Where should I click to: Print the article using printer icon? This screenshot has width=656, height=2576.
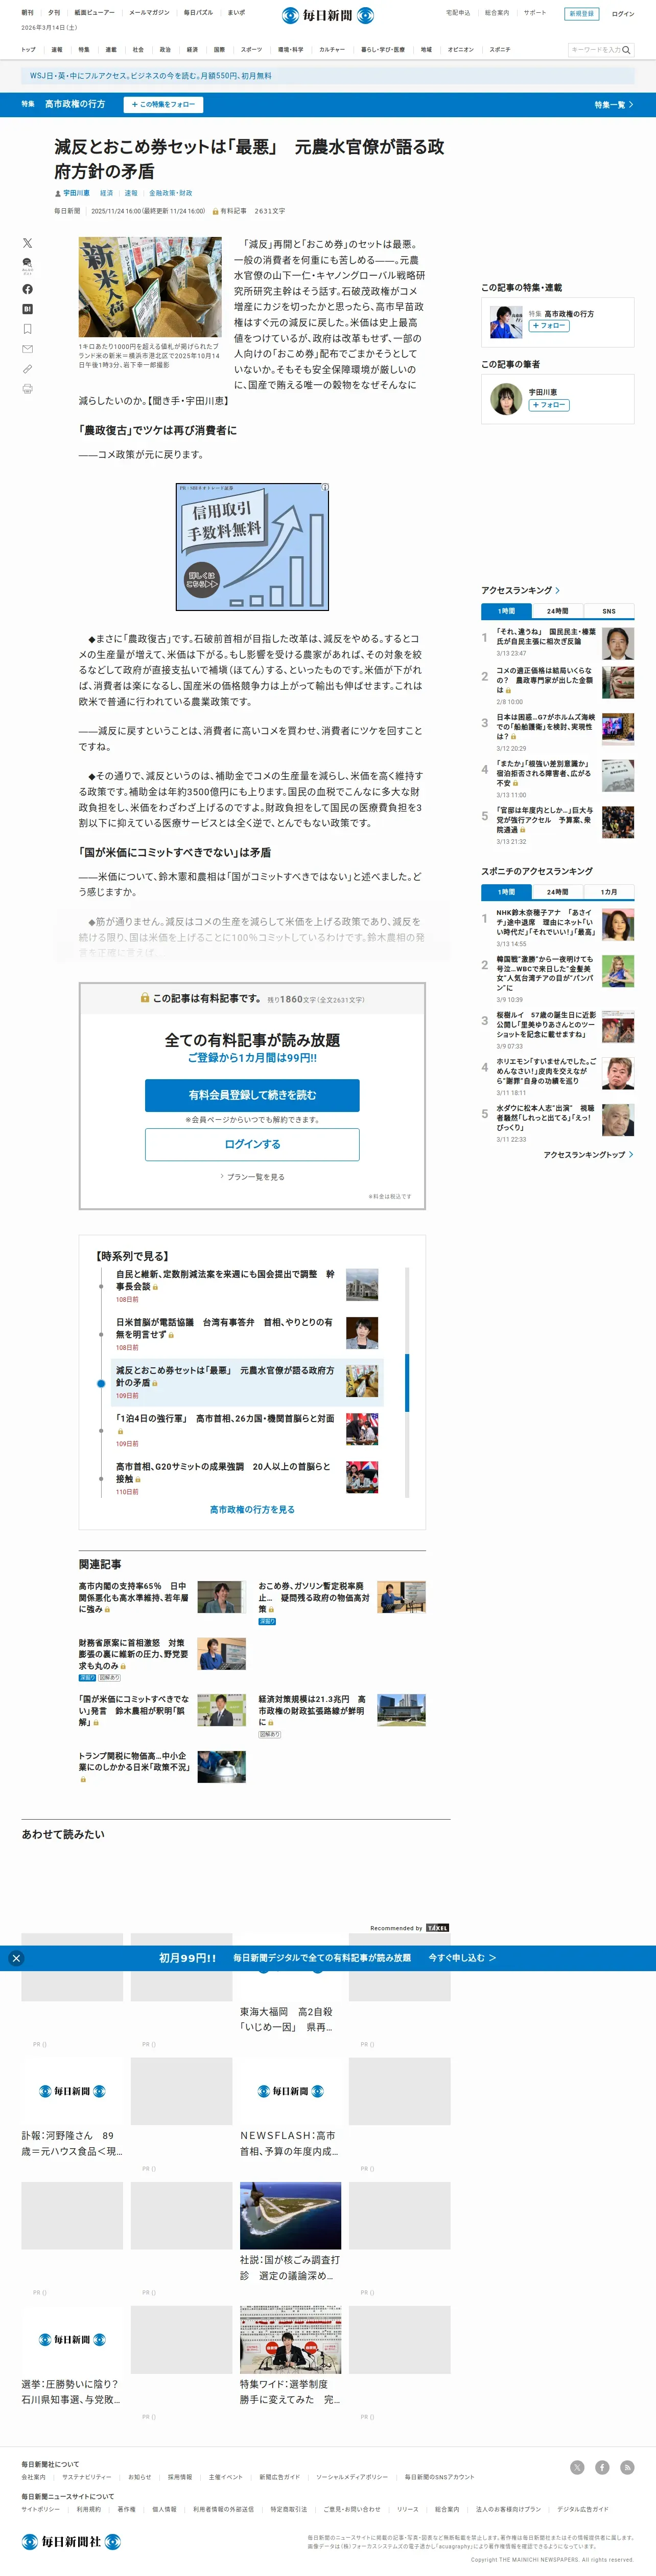[27, 389]
